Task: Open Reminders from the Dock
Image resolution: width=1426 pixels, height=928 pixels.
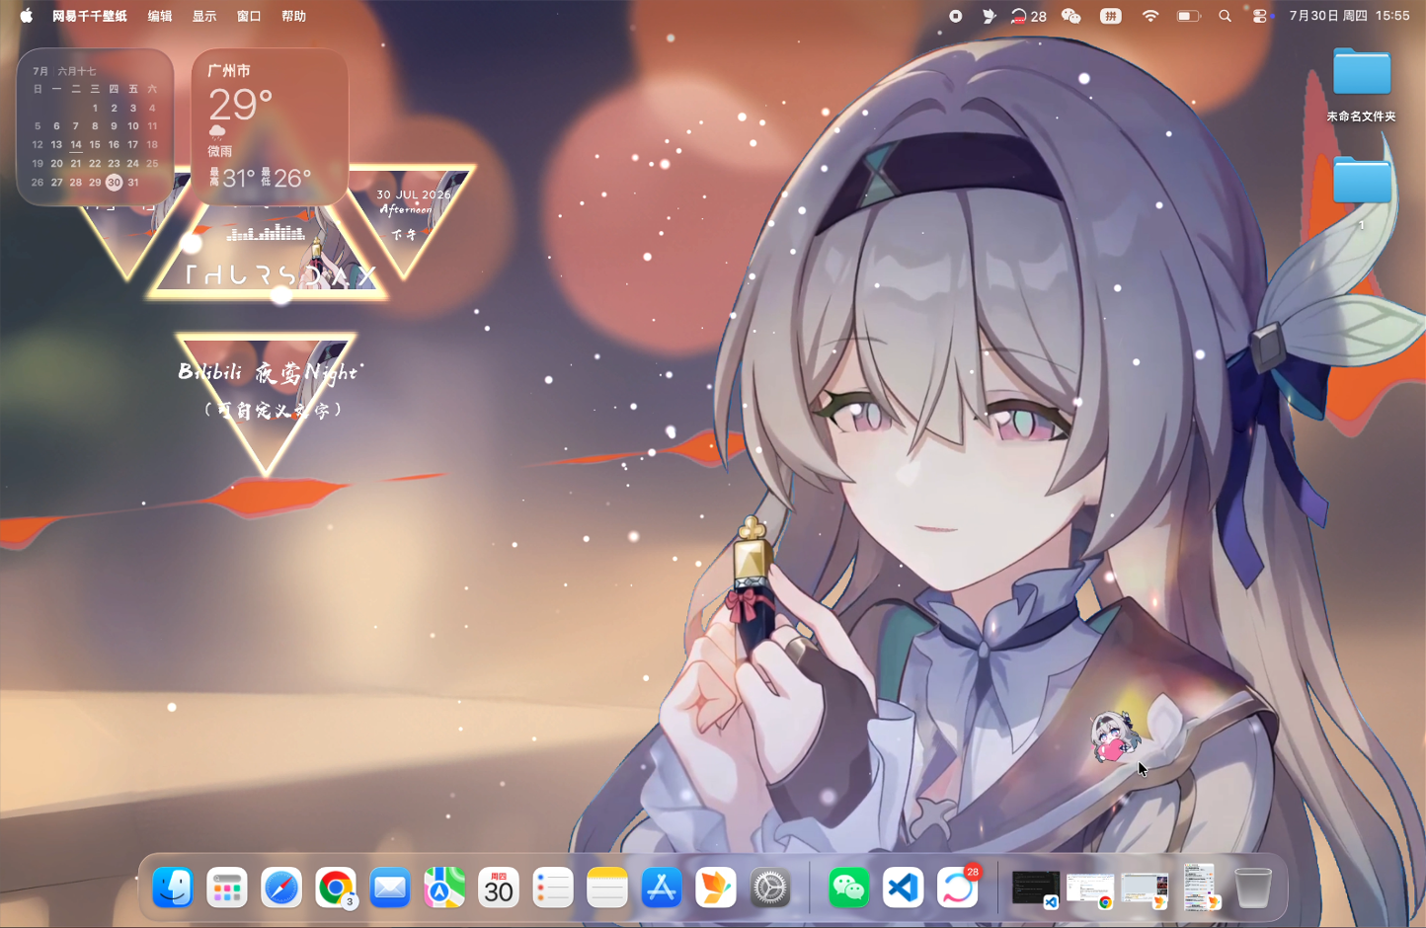Action: [553, 888]
